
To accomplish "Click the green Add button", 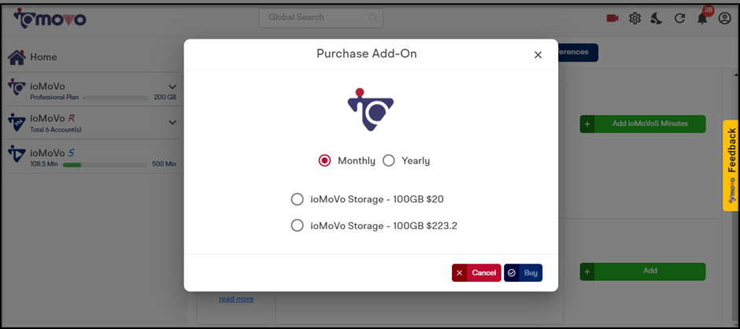I will (x=643, y=272).
